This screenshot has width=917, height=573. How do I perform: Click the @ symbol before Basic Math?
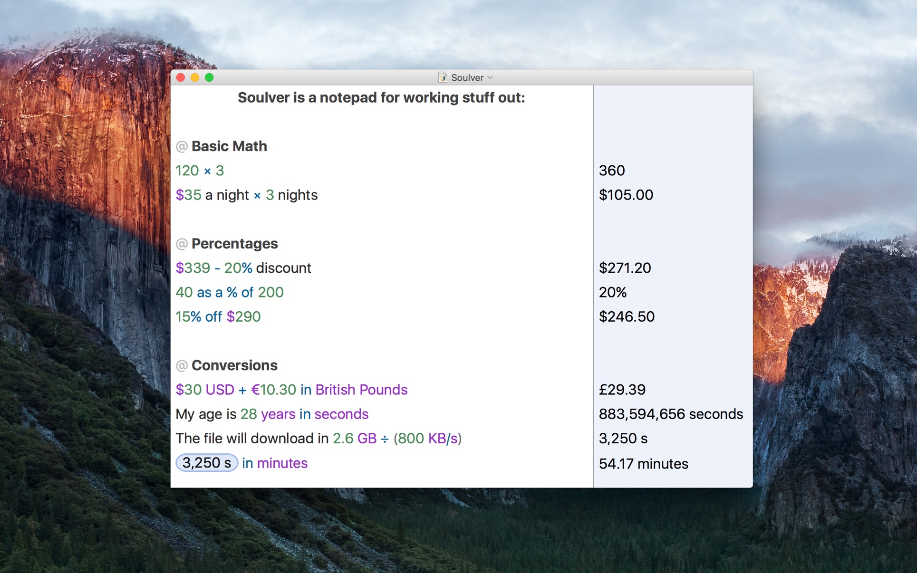pyautogui.click(x=182, y=146)
